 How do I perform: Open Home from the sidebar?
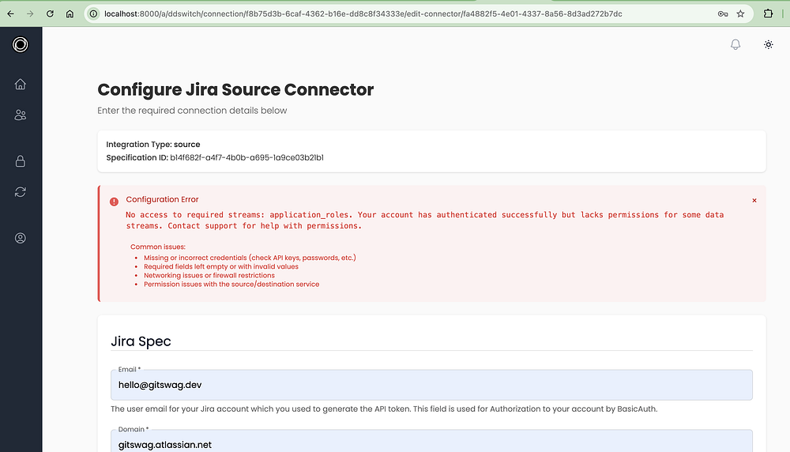21,84
